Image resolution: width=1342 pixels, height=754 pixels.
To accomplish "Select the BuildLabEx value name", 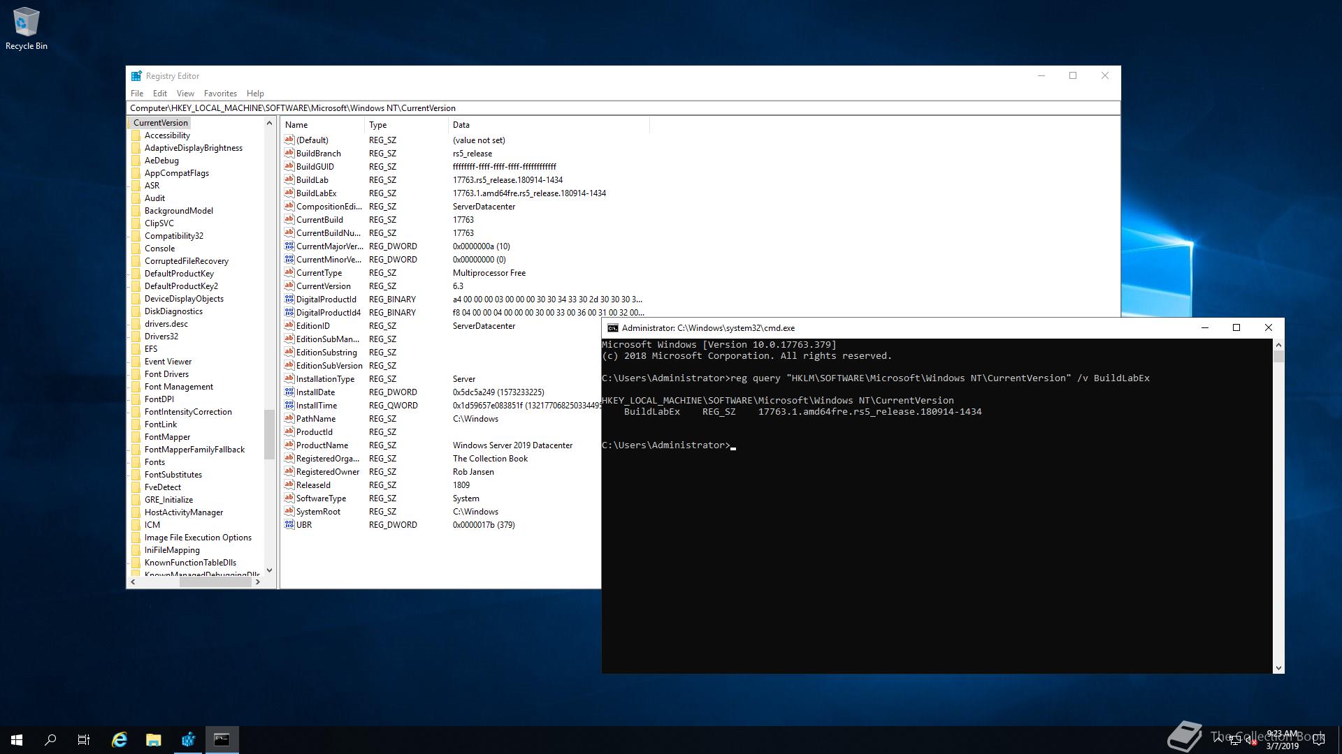I will (x=316, y=193).
